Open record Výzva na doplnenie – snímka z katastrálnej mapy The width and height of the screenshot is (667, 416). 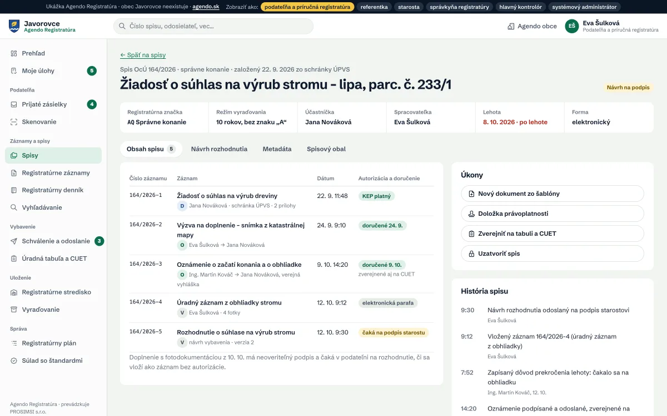241,230
